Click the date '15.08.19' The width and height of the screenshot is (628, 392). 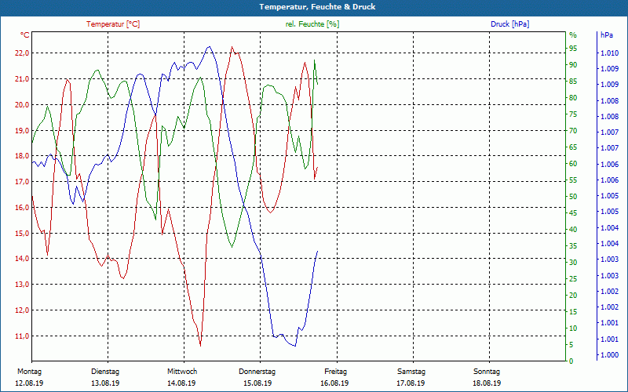[x=257, y=383]
